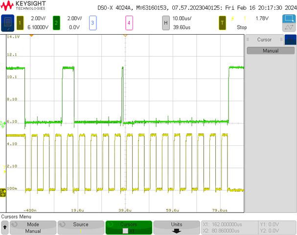297x235 pixels.
Task: Click the zoom box selection icon
Action: click(x=289, y=19)
